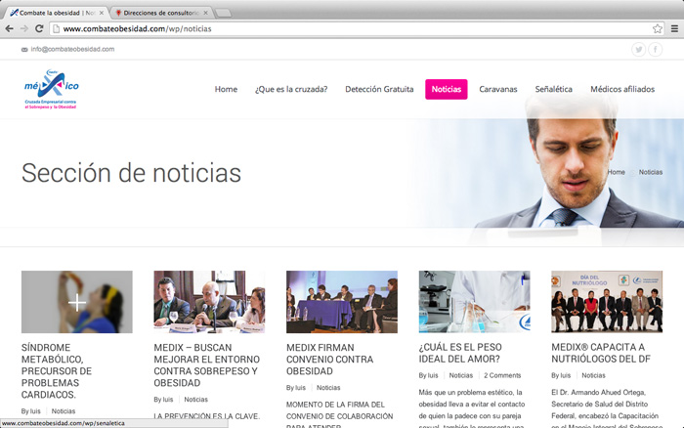This screenshot has width=684, height=428.
Task: Open the Medix buscan mejorar thumbnail
Action: pos(209,302)
